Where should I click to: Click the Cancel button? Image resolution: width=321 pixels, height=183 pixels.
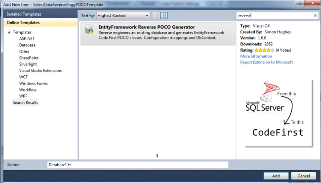(x=303, y=176)
